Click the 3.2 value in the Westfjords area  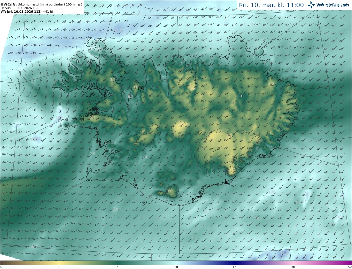click(x=113, y=80)
